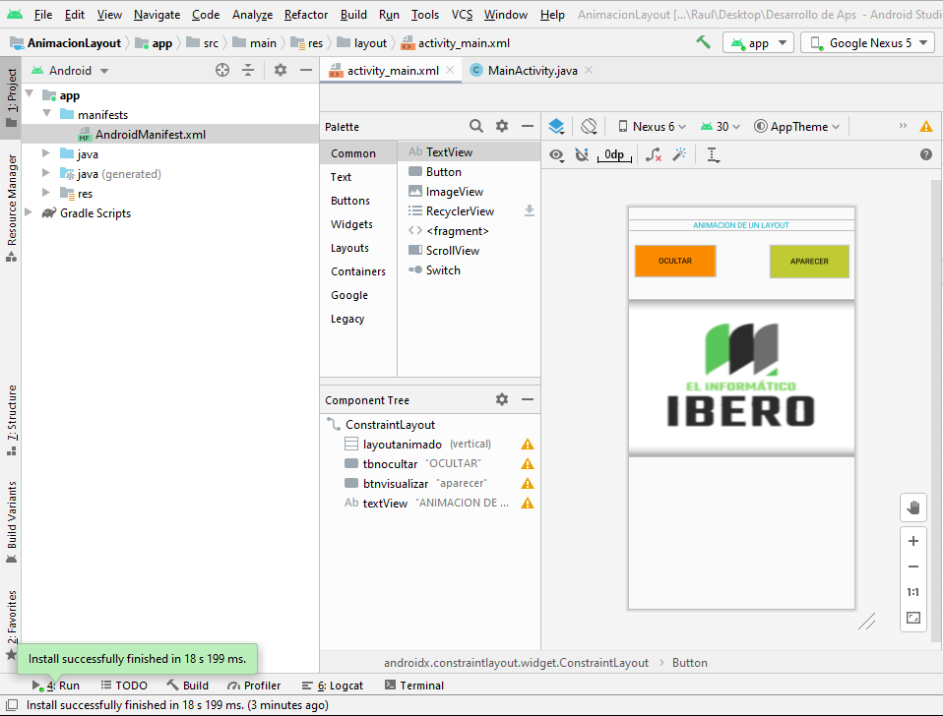This screenshot has height=716, width=943.
Task: Click the layout warning triangle icon at top right
Action: 926,126
